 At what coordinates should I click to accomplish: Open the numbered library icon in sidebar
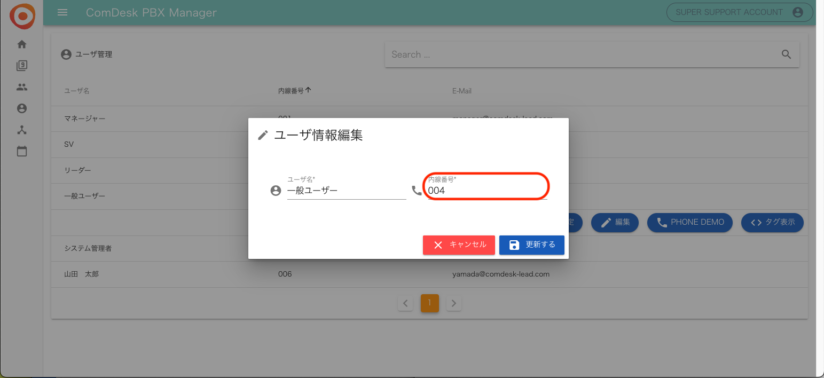(x=22, y=66)
